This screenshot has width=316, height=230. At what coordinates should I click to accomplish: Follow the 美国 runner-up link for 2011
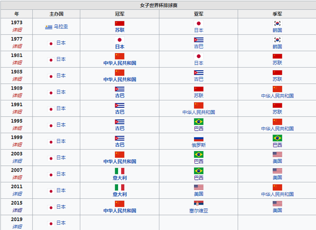click(198, 194)
